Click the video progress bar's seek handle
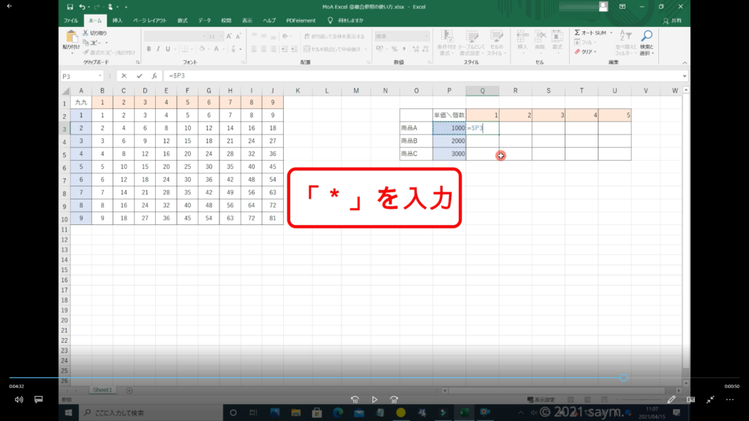 pyautogui.click(x=623, y=378)
